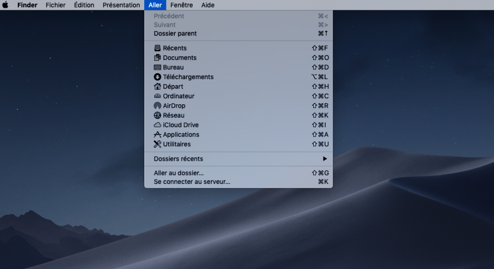Image resolution: width=494 pixels, height=269 pixels.
Task: Choose the Réseau label
Action: tap(173, 115)
